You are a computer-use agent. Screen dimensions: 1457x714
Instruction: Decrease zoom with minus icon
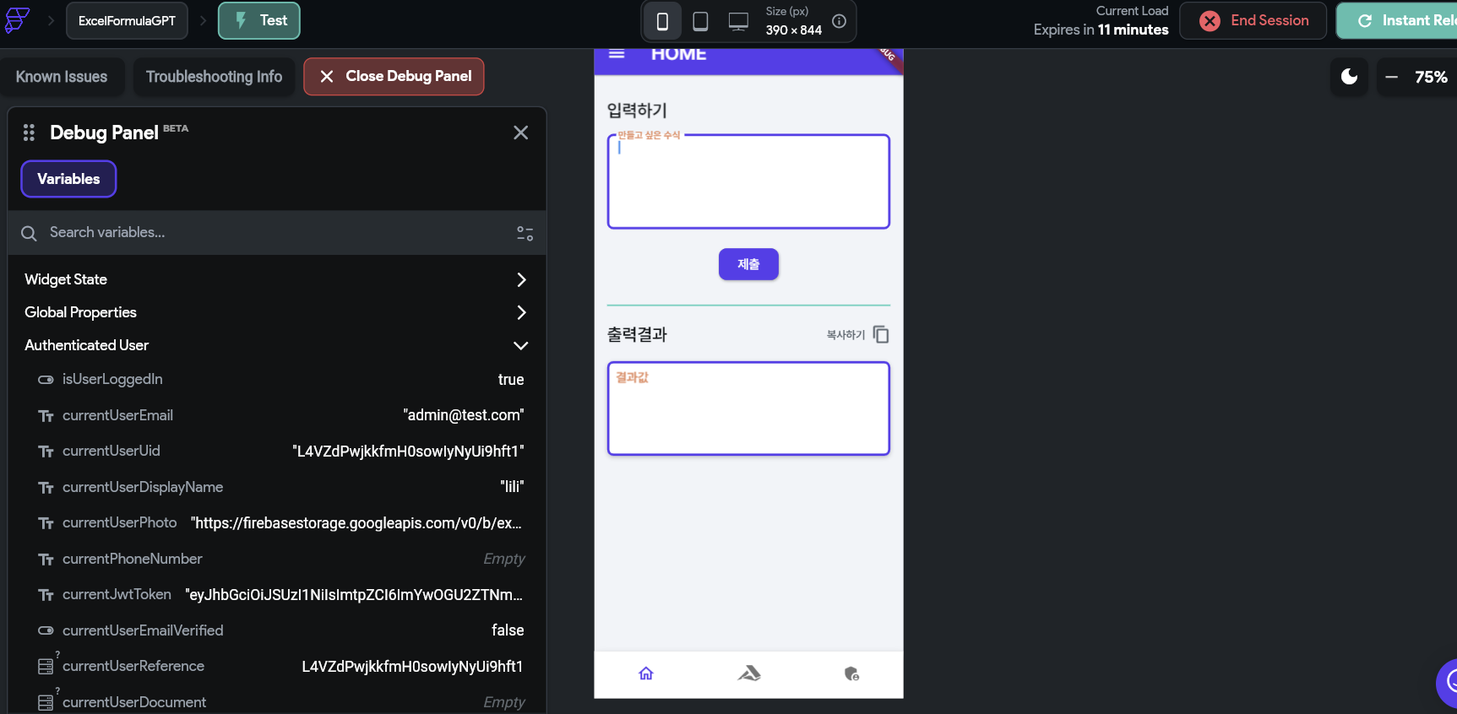(x=1391, y=77)
